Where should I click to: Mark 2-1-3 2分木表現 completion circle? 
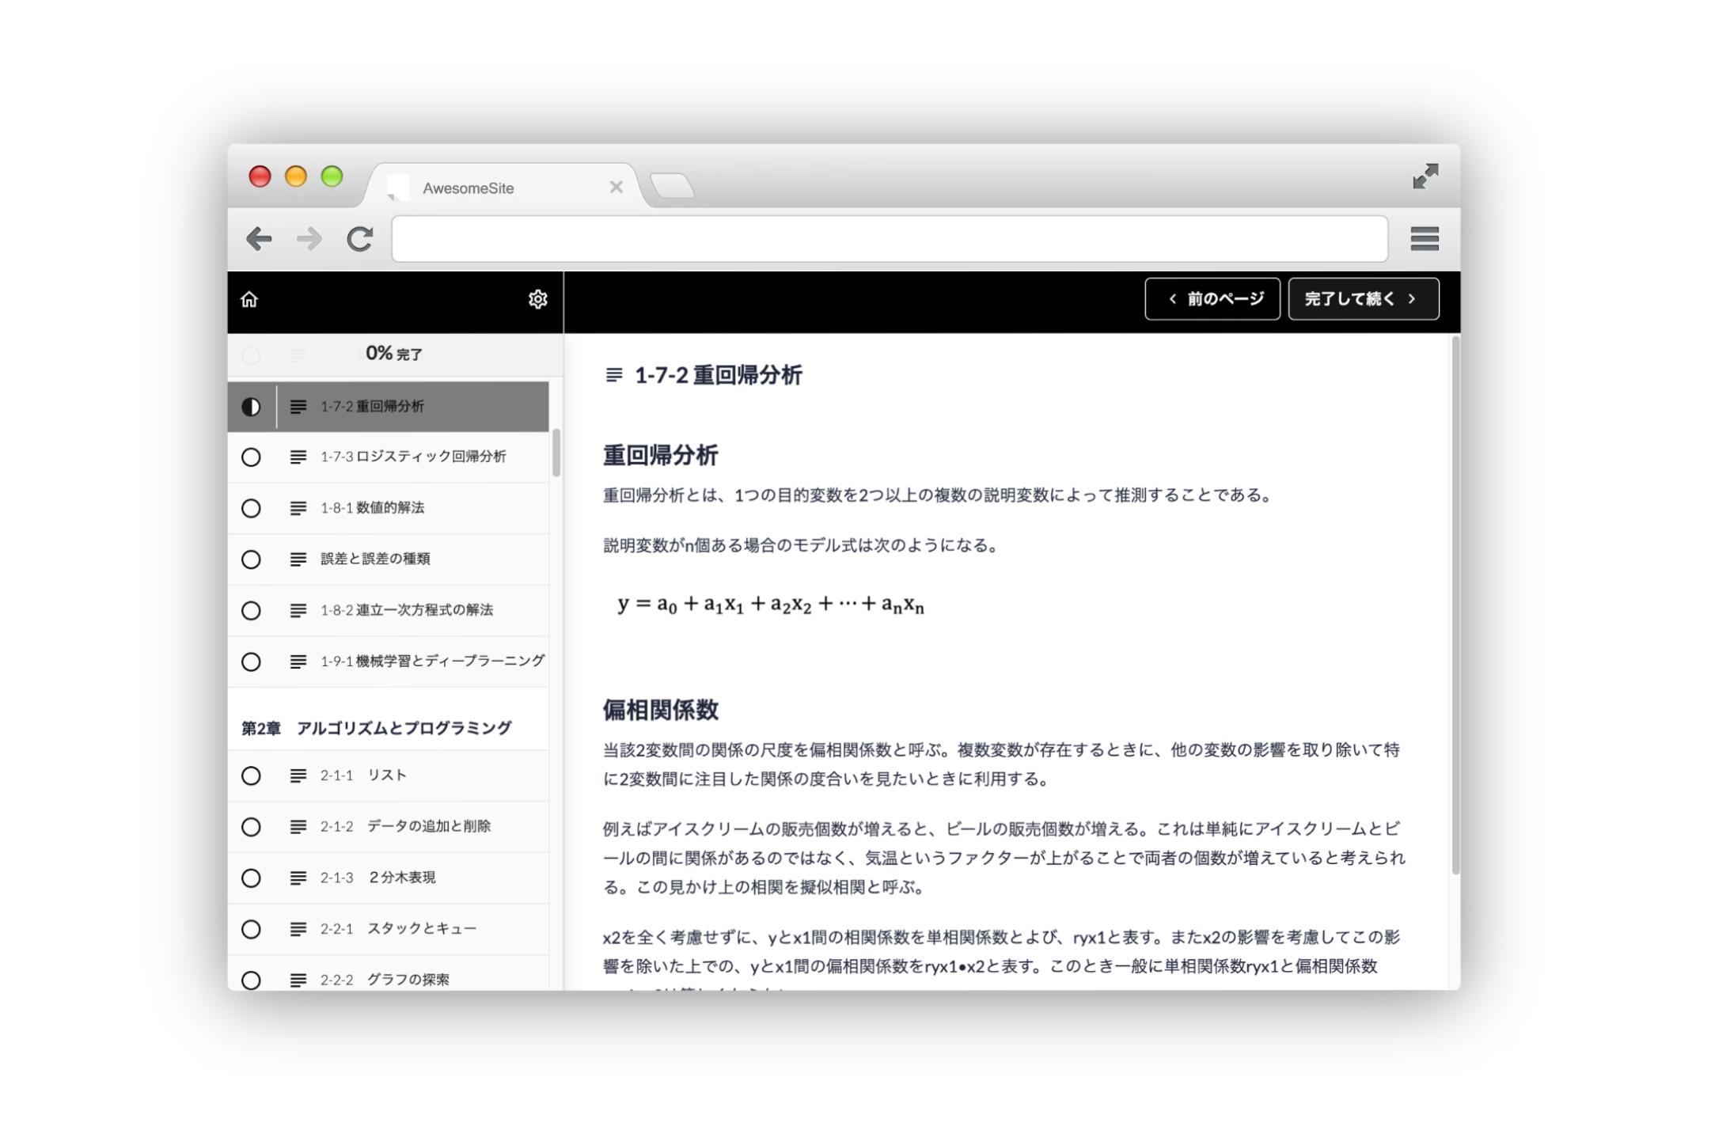point(251,878)
